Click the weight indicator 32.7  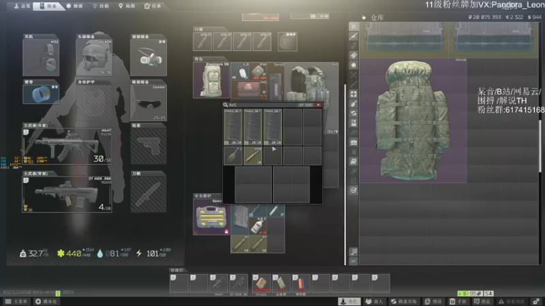coord(34,254)
